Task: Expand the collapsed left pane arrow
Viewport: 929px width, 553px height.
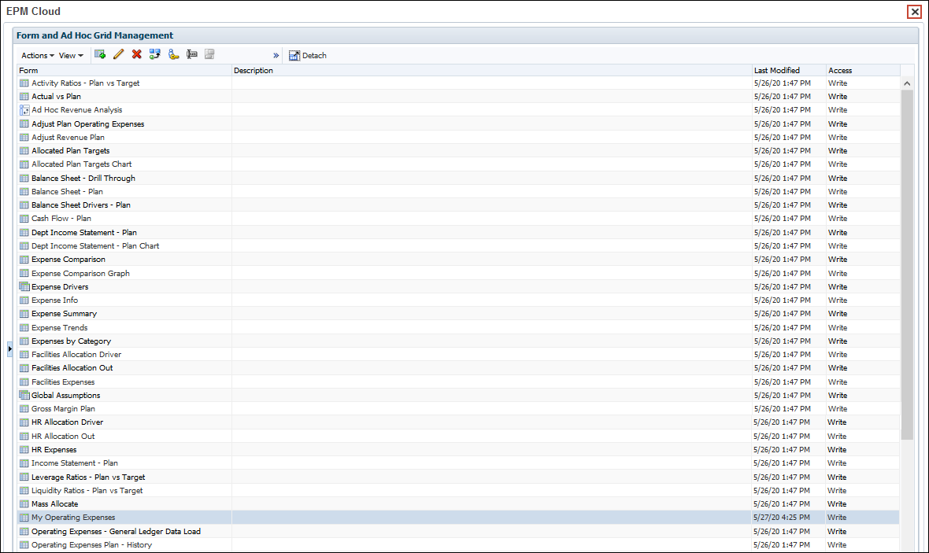Action: [x=9, y=348]
